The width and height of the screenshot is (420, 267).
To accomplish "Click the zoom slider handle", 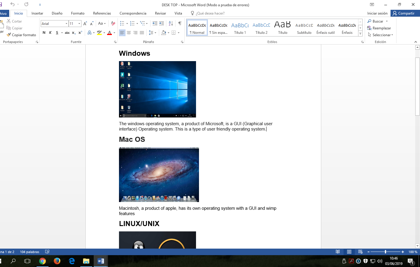I will pyautogui.click(x=385, y=252).
